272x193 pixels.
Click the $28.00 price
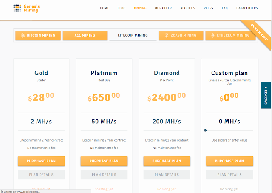point(41,97)
